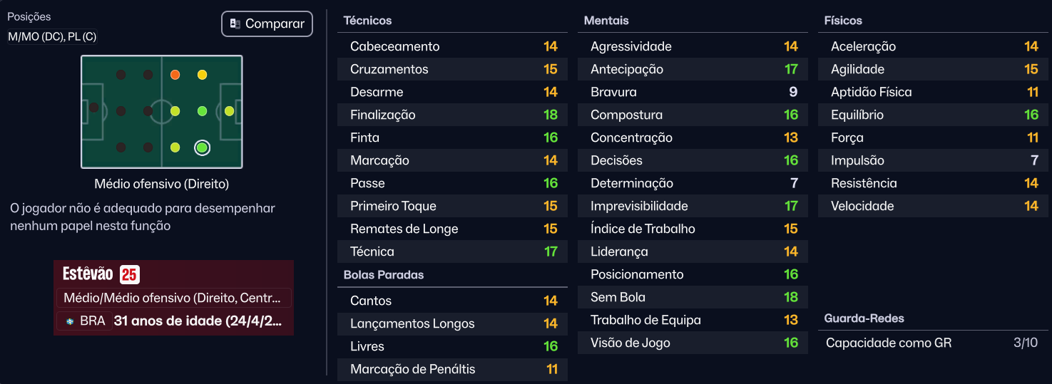Viewport: 1052px width, 384px height.
Task: Click the Físicos section header
Action: pyautogui.click(x=843, y=21)
